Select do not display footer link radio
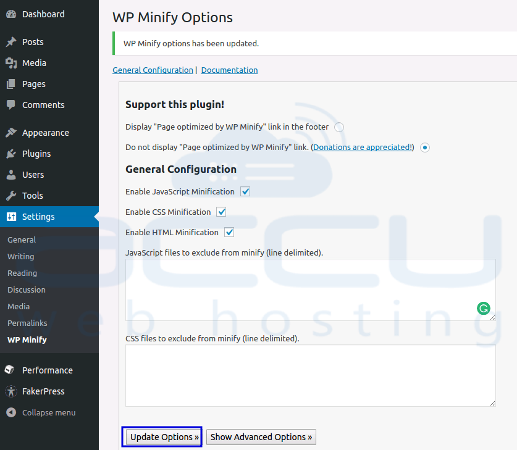 pos(425,148)
